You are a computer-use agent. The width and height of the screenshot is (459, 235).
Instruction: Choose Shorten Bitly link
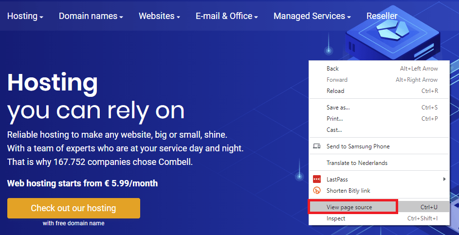(379, 191)
